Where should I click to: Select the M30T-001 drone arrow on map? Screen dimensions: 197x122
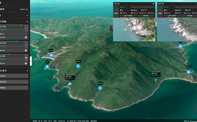[70, 84]
